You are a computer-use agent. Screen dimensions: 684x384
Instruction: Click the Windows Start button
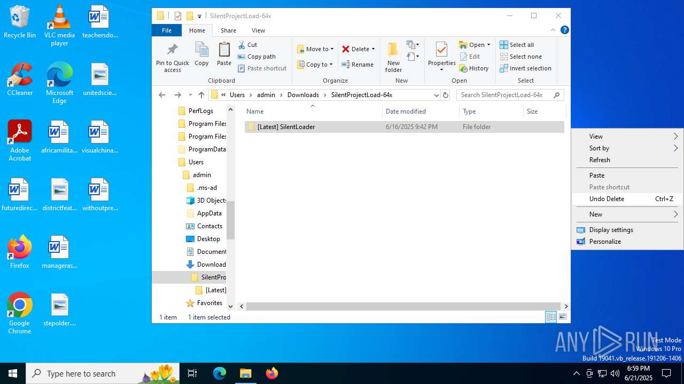[13, 373]
